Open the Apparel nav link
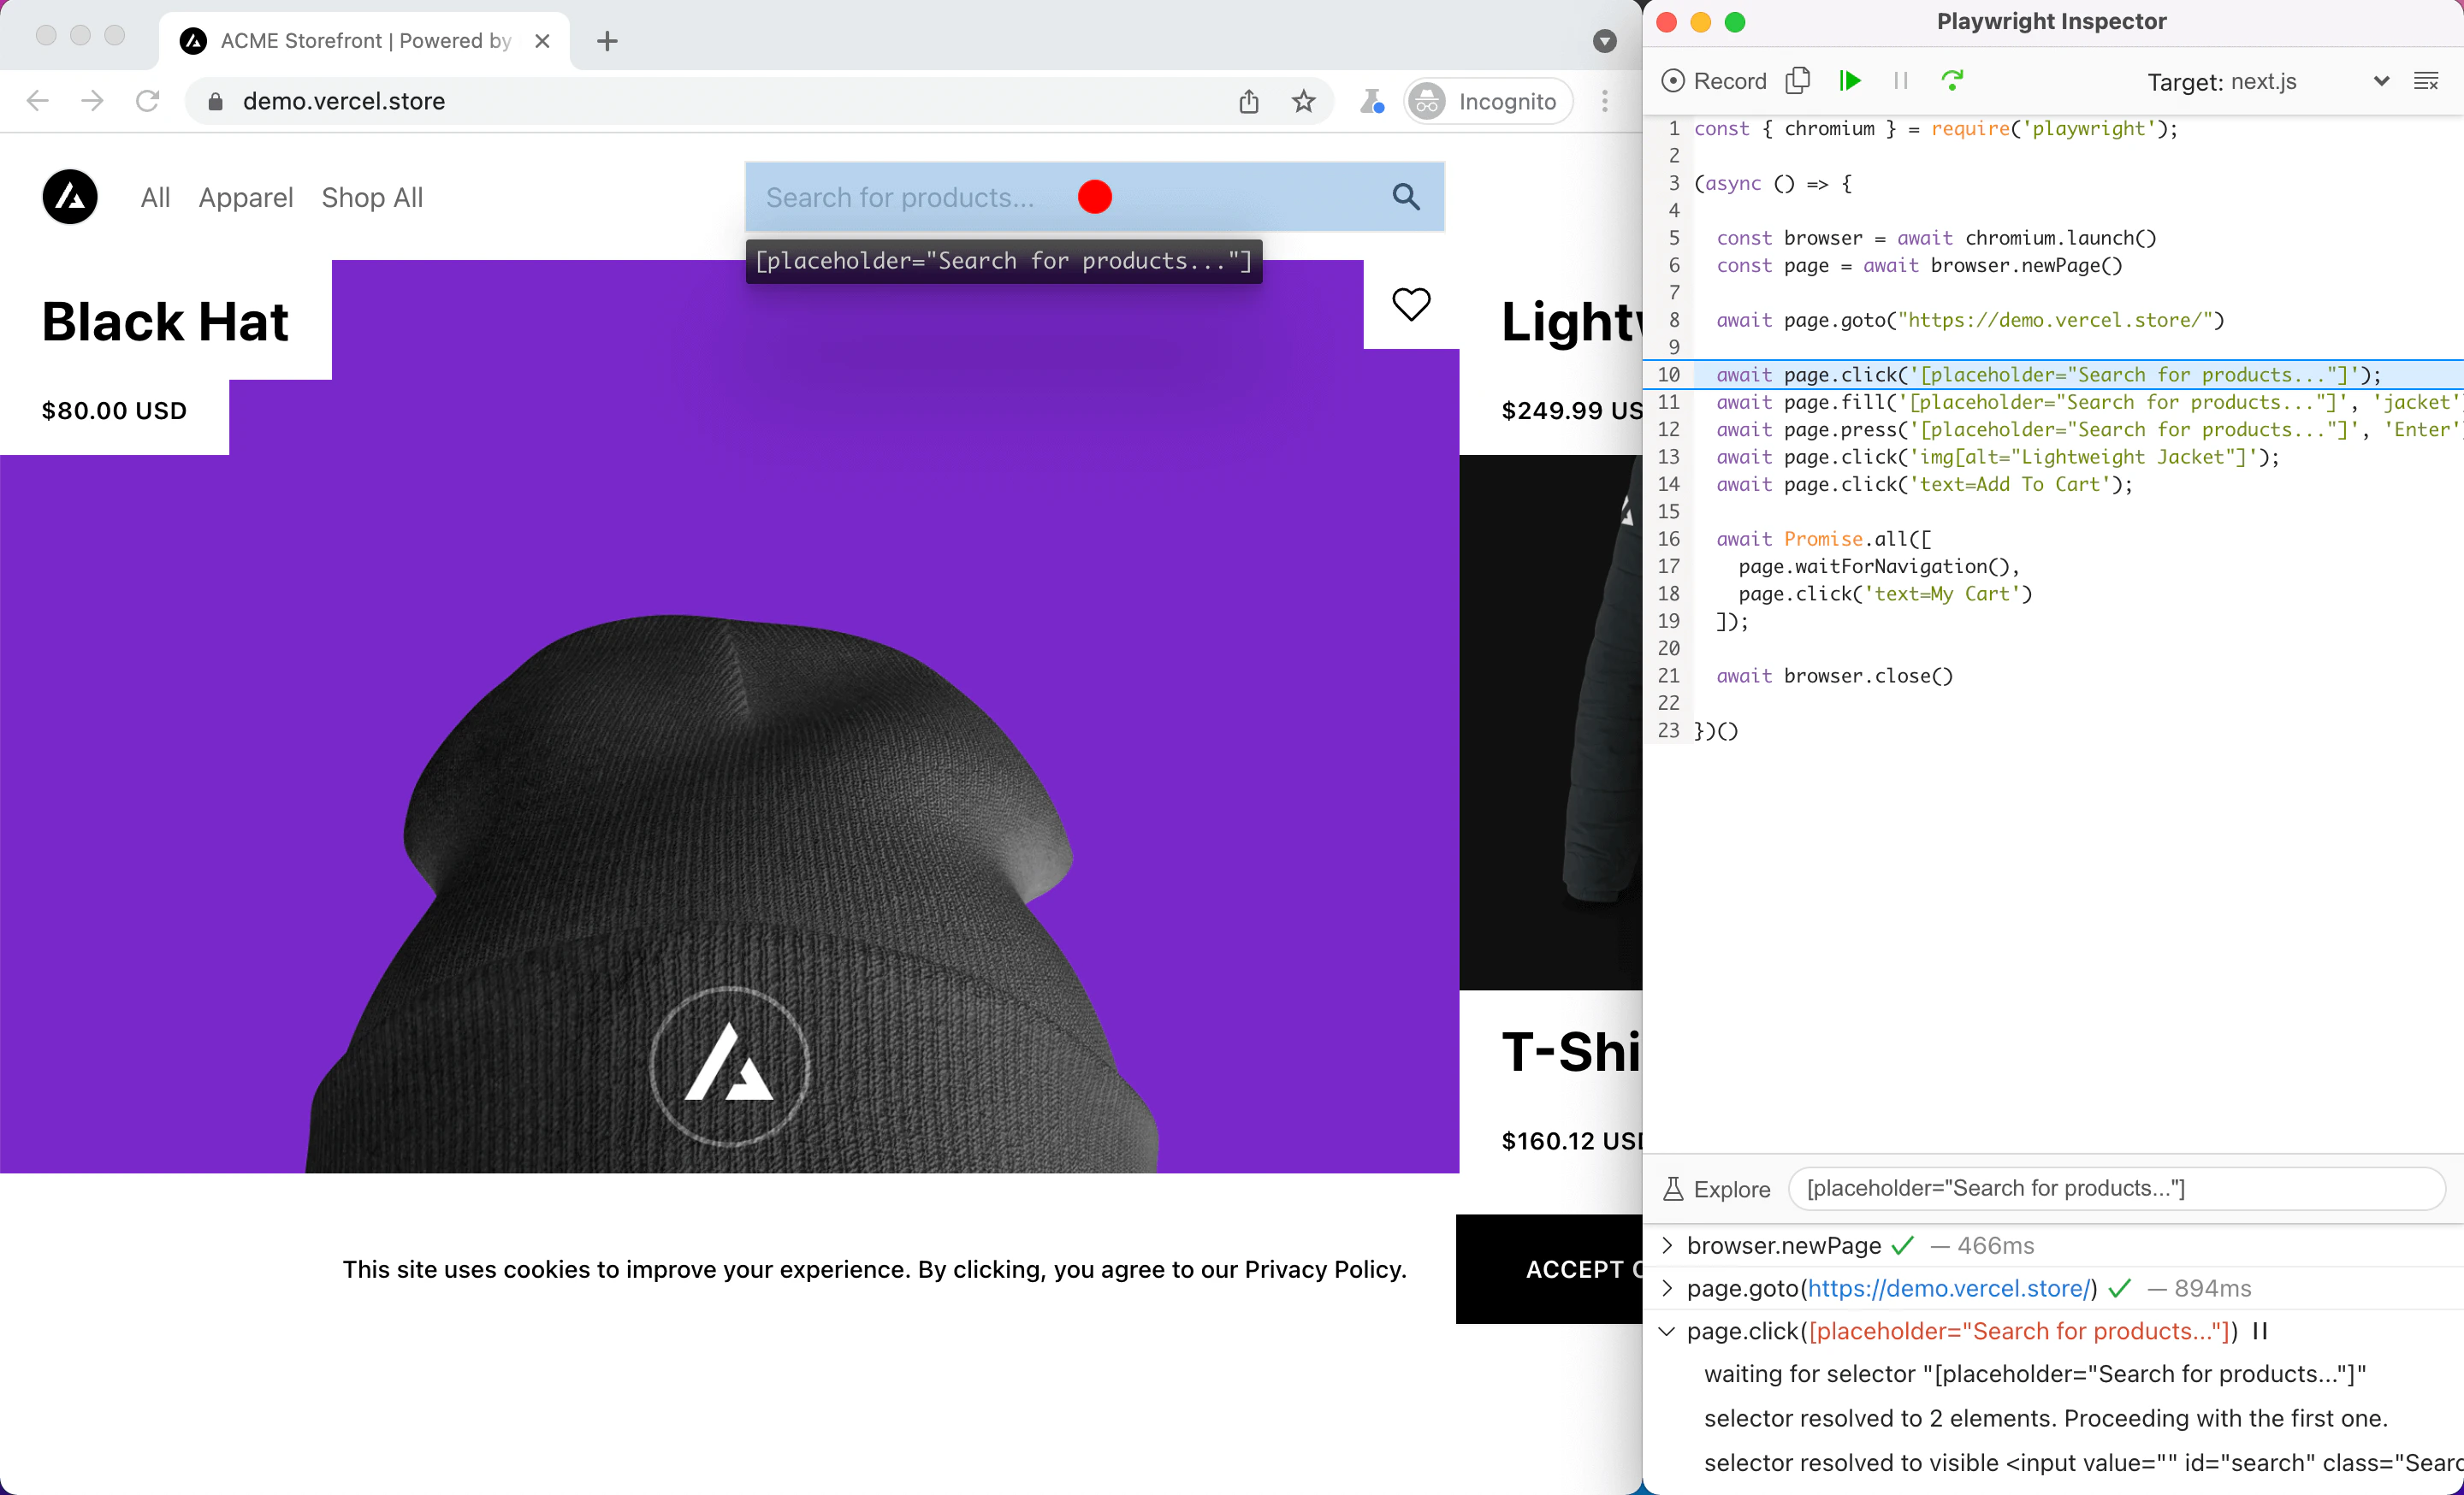Image resolution: width=2464 pixels, height=1495 pixels. coord(245,197)
